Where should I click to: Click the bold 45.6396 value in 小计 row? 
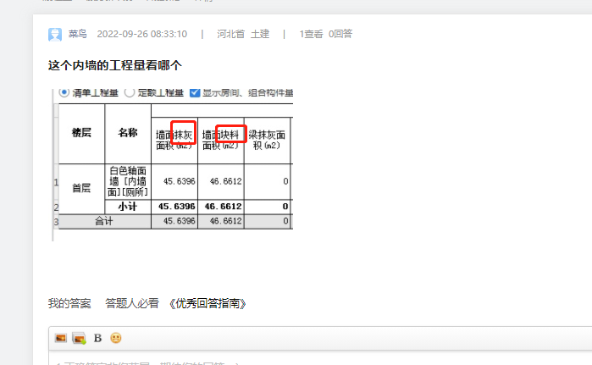176,207
